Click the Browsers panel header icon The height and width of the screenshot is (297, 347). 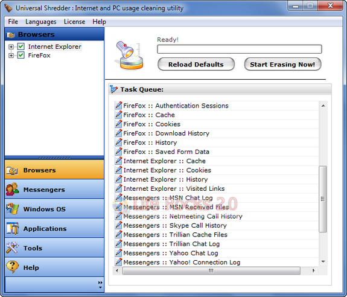click(11, 35)
